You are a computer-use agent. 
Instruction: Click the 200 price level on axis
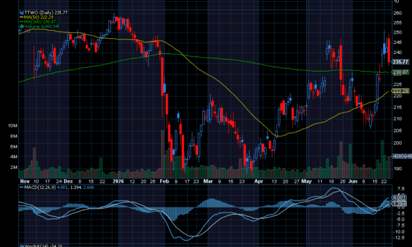[x=398, y=143]
